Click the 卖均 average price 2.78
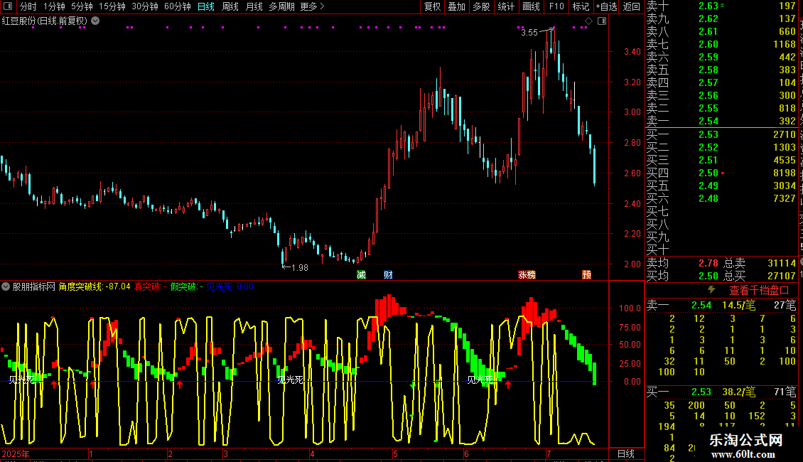The width and height of the screenshot is (803, 462). click(x=708, y=263)
